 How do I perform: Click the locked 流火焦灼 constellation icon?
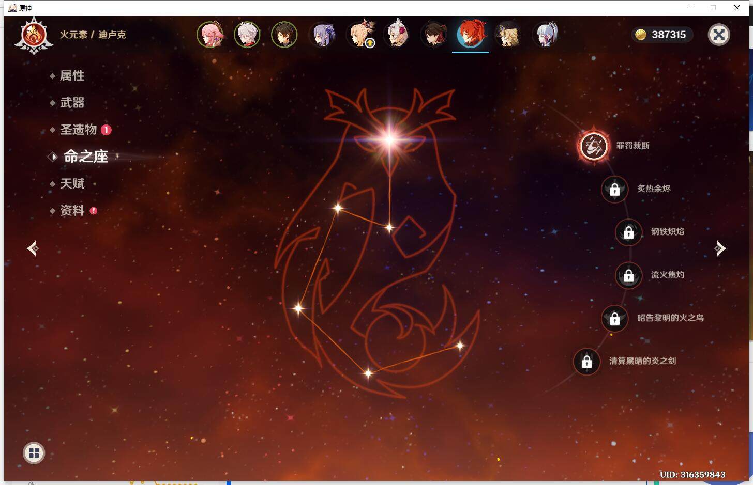pyautogui.click(x=628, y=275)
